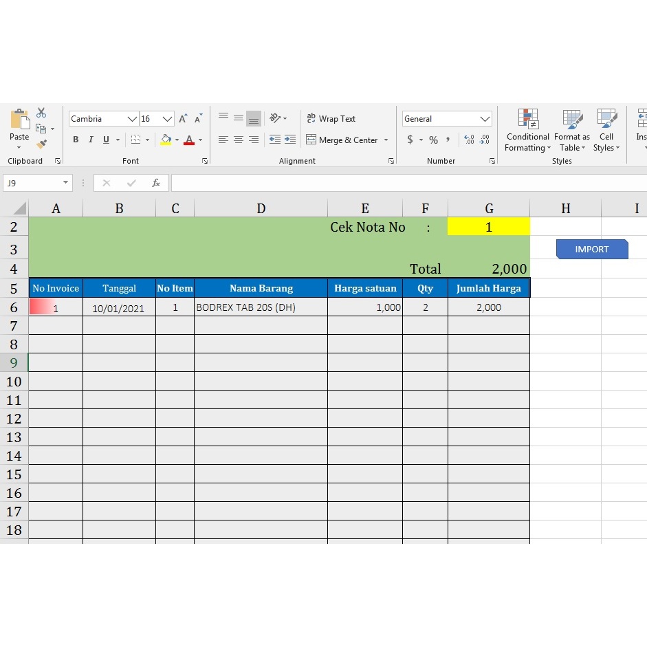The height and width of the screenshot is (647, 647).
Task: Open Number dialog launcher
Action: coord(492,161)
